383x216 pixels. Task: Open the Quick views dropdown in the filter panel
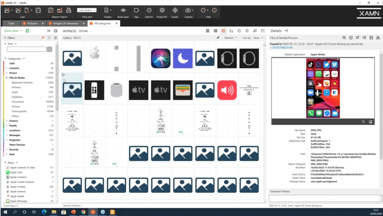point(13,31)
